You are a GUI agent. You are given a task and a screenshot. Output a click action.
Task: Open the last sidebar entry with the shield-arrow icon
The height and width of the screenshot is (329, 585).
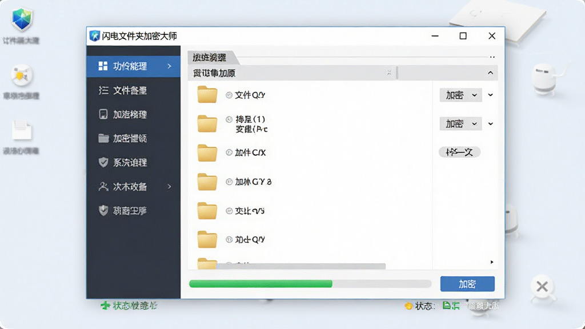133,211
